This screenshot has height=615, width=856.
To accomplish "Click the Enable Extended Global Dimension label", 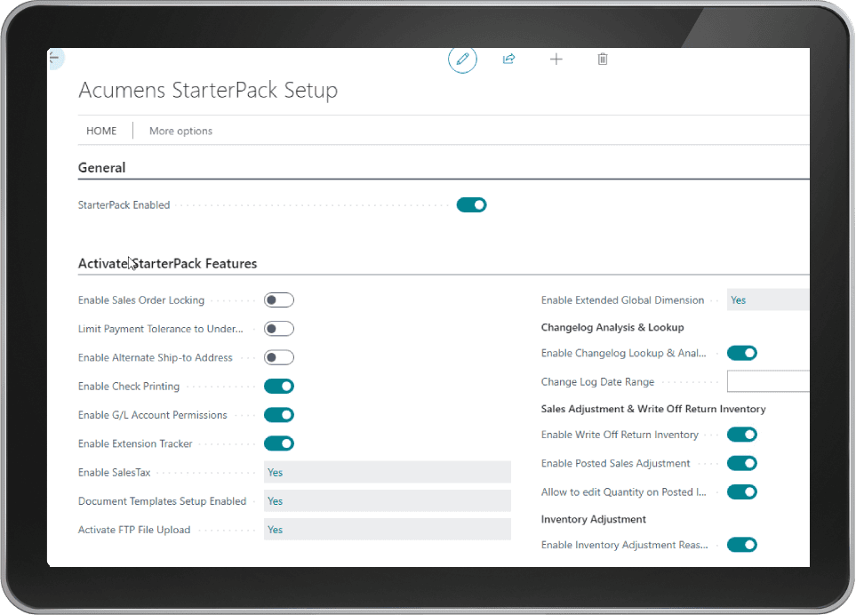I will [x=623, y=300].
